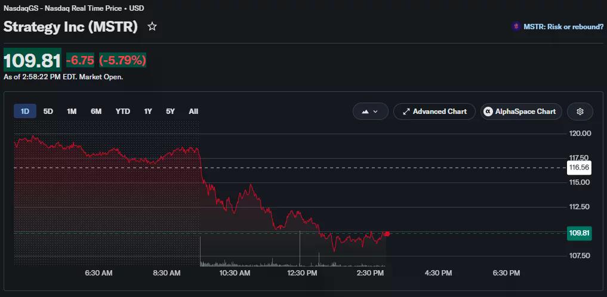Screen dimensions: 607x297
Task: Click the 107.50 axis label
Action: coord(579,256)
